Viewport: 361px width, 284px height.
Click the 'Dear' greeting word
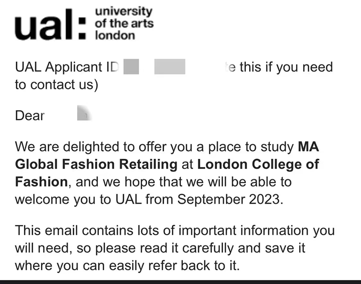coord(30,116)
